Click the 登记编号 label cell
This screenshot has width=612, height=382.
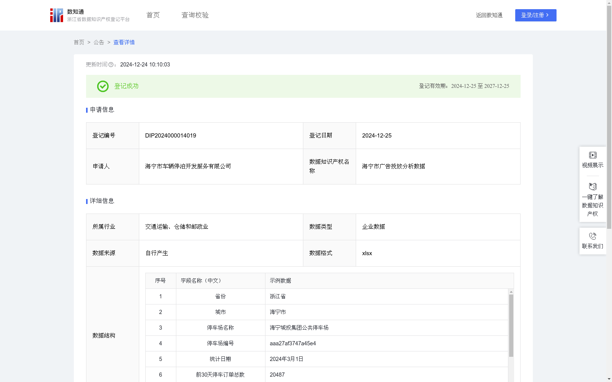(x=112, y=136)
